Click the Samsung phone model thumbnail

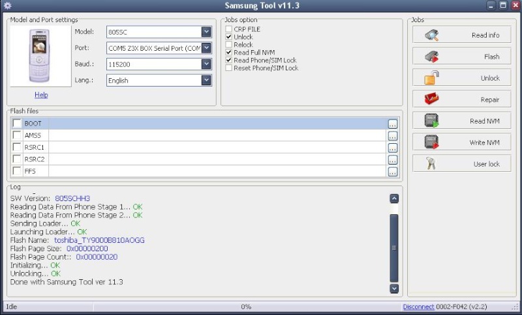(x=40, y=56)
